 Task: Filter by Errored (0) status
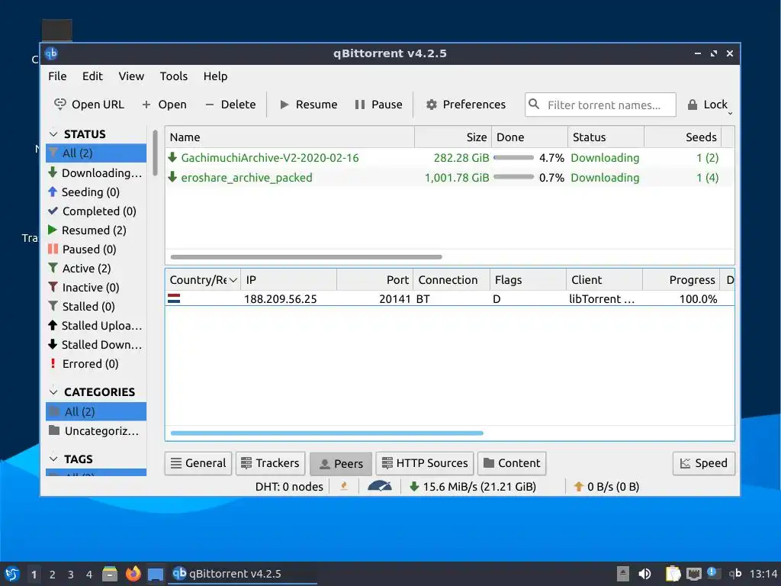coord(96,364)
